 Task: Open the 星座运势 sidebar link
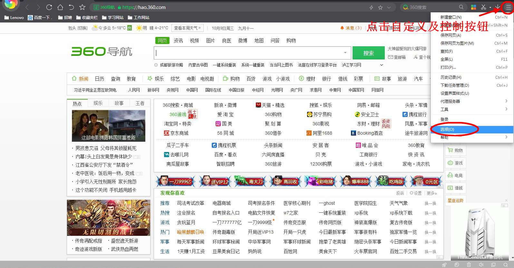click(455, 201)
